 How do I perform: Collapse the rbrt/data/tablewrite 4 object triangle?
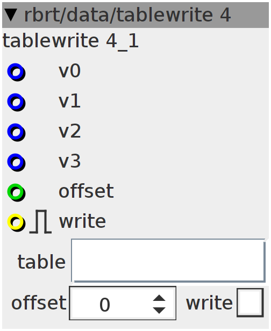(x=11, y=15)
